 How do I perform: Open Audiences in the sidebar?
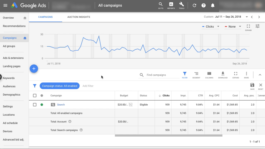[x=9, y=86]
